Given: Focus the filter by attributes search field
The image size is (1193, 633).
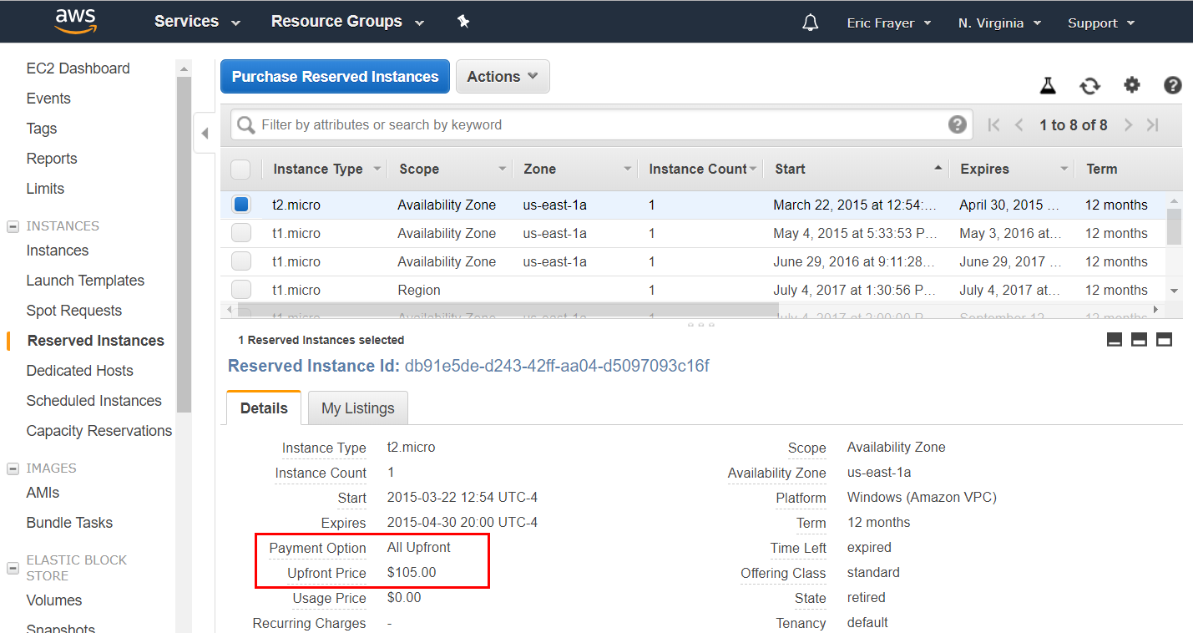Looking at the screenshot, I should (x=601, y=125).
